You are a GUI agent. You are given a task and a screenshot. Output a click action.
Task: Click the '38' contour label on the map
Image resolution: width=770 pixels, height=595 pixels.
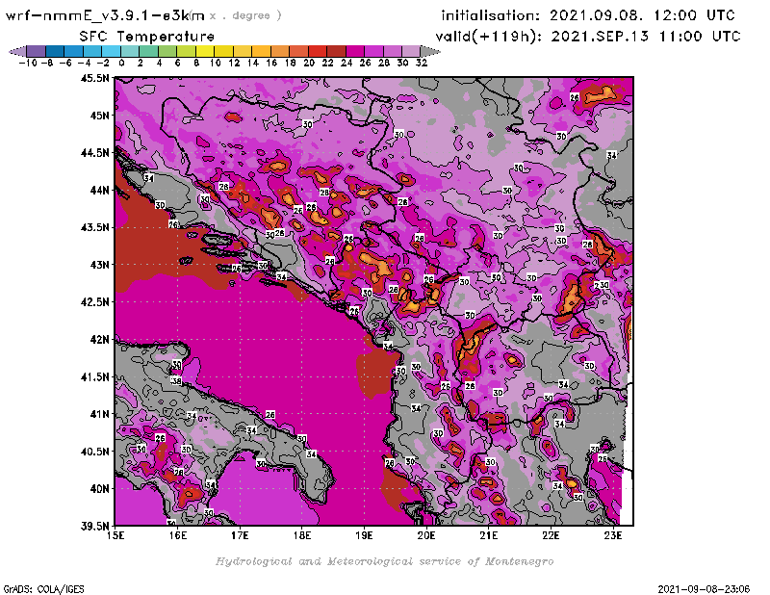pyautogui.click(x=176, y=380)
